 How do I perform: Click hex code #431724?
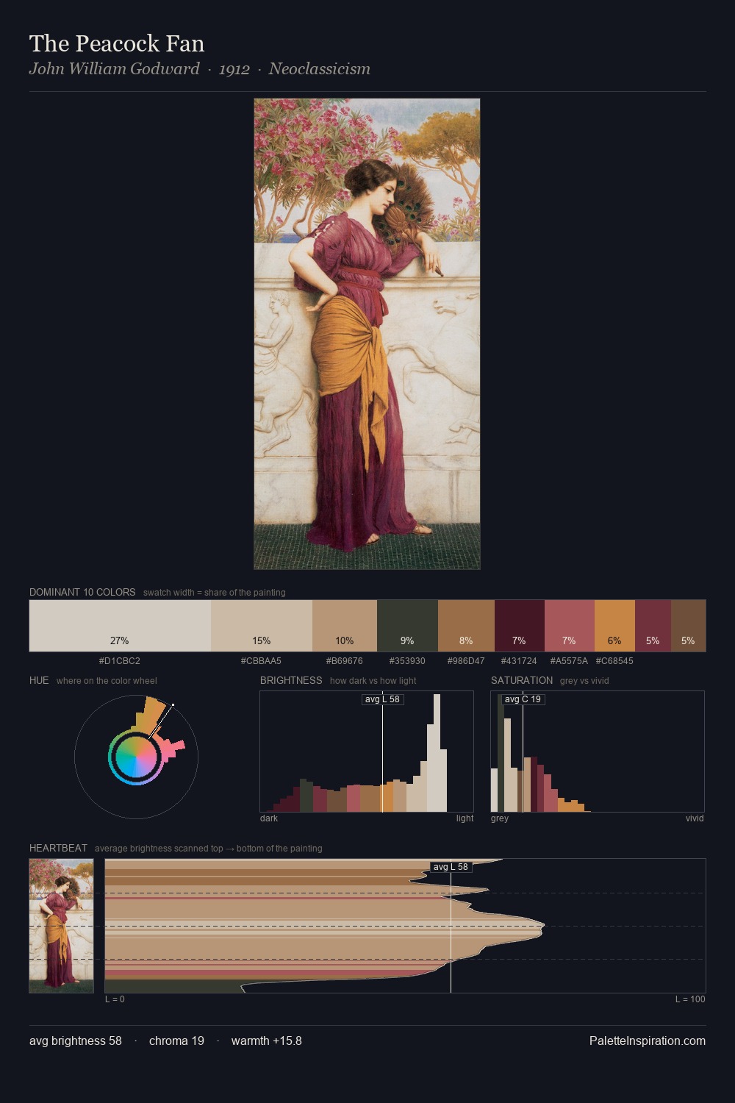519,661
